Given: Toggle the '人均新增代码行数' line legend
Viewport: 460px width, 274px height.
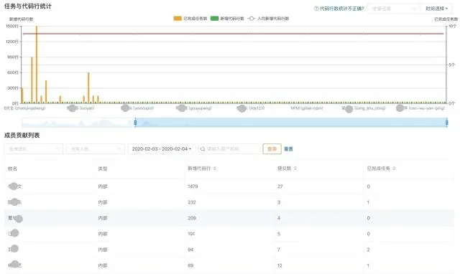Looking at the screenshot, I should (x=268, y=19).
